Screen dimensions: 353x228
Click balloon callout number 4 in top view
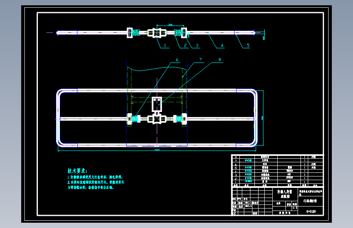pos(222,45)
